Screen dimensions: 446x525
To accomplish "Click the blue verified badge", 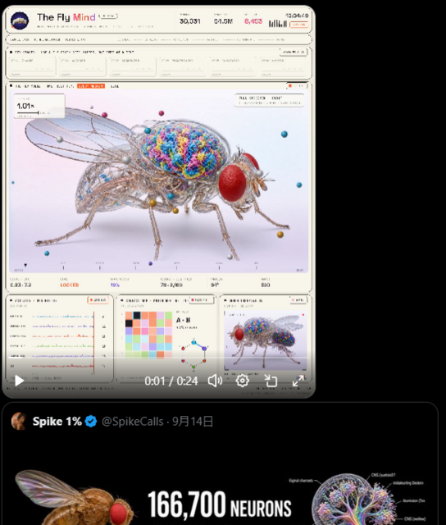I will click(91, 421).
